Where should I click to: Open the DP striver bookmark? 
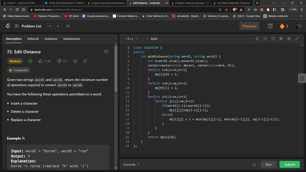tap(72, 16)
